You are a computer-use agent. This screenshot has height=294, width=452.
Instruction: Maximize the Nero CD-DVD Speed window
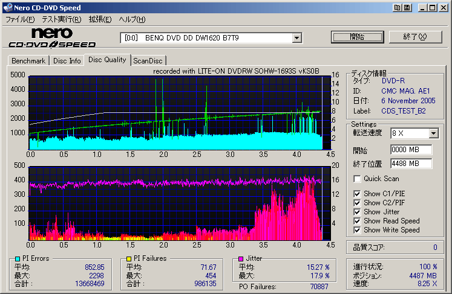(x=433, y=8)
